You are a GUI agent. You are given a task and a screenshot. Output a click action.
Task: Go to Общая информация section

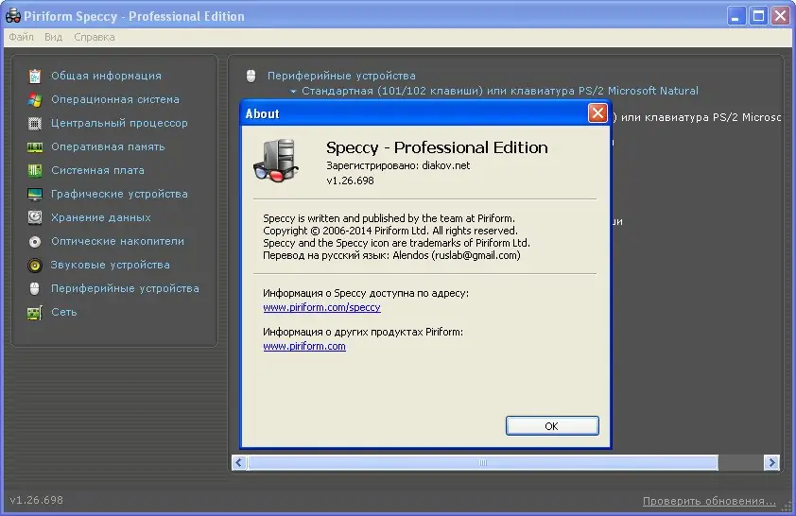(x=106, y=76)
